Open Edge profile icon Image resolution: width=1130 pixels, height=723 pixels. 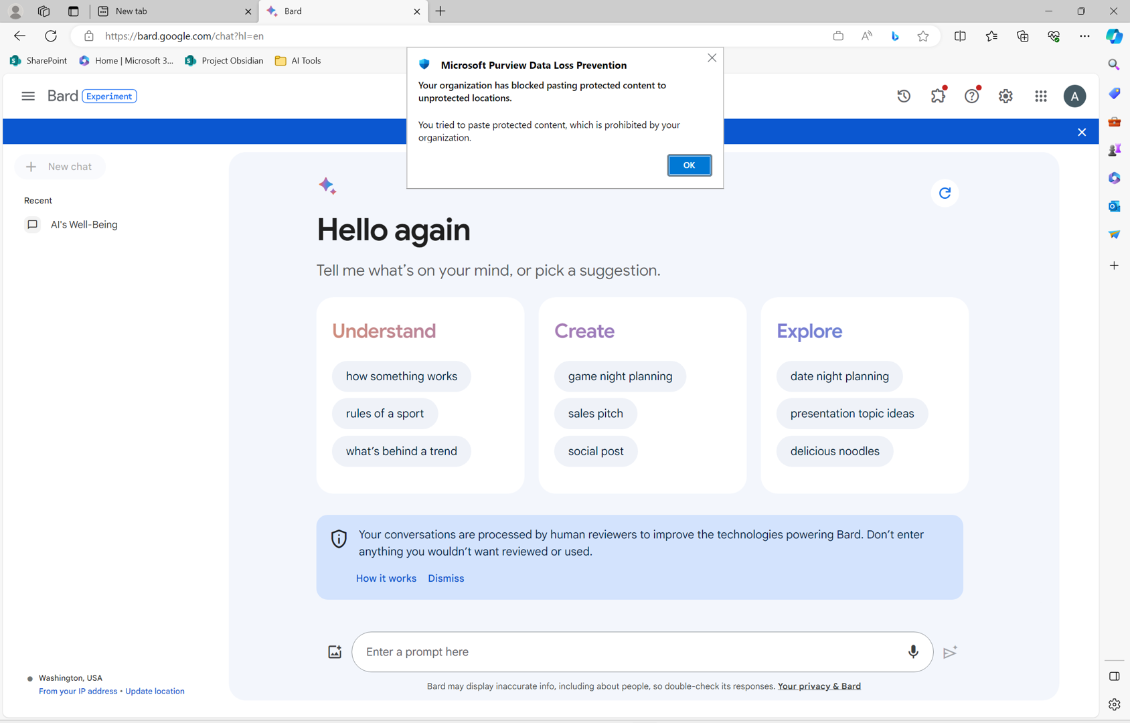tap(15, 11)
